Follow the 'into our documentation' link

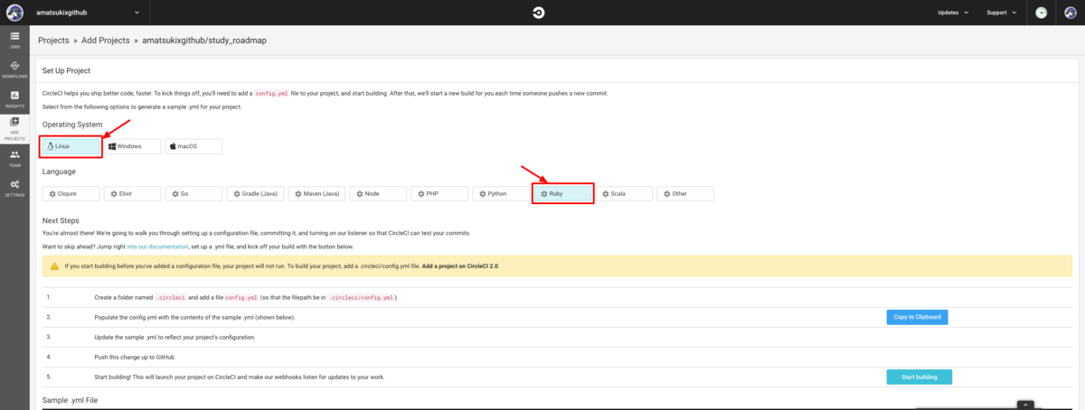click(157, 246)
